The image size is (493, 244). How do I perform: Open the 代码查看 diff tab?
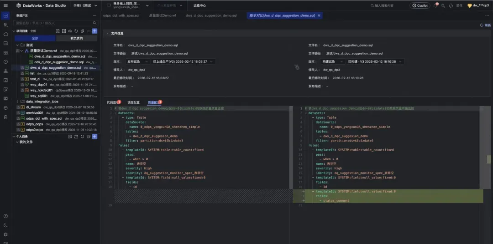click(x=112, y=102)
